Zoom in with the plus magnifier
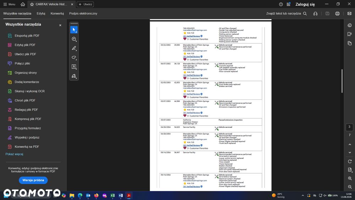 tap(350, 178)
